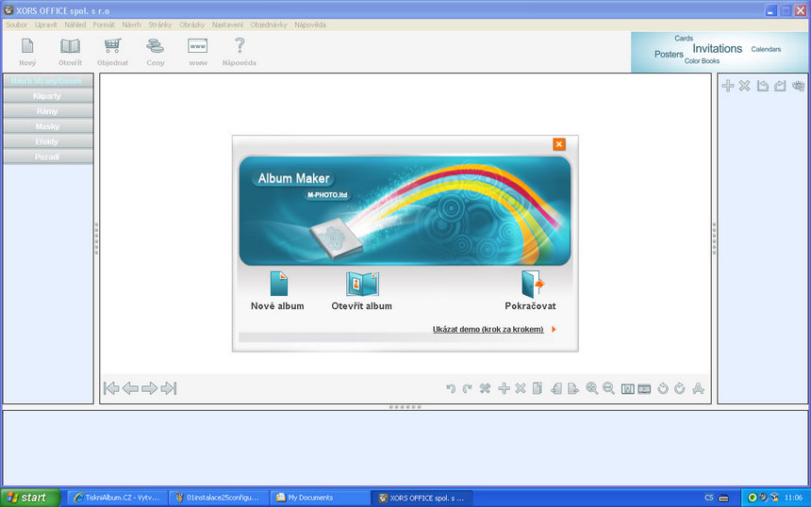
Task: Click the zoom out magnifier icon
Action: tap(609, 388)
